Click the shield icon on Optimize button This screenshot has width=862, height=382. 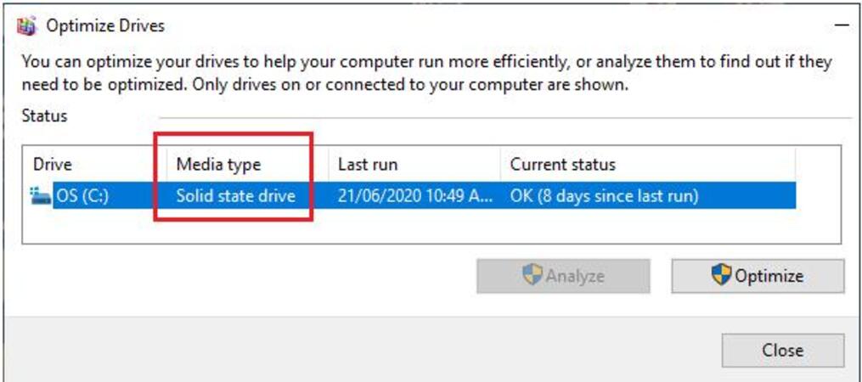pyautogui.click(x=721, y=275)
